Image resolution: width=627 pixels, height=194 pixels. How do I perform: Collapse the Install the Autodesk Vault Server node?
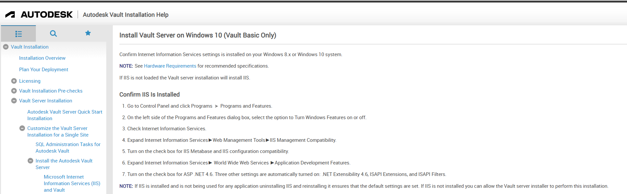coord(30,161)
